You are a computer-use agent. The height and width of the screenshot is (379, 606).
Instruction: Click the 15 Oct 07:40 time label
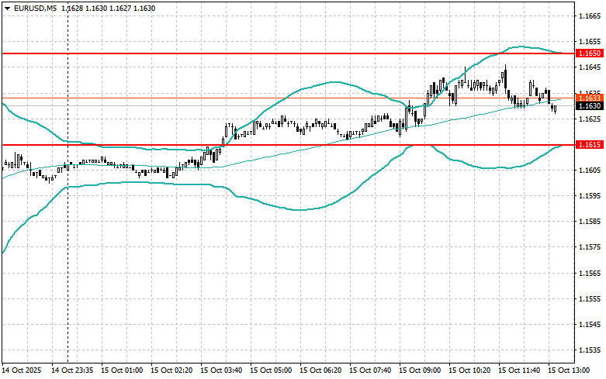370,370
